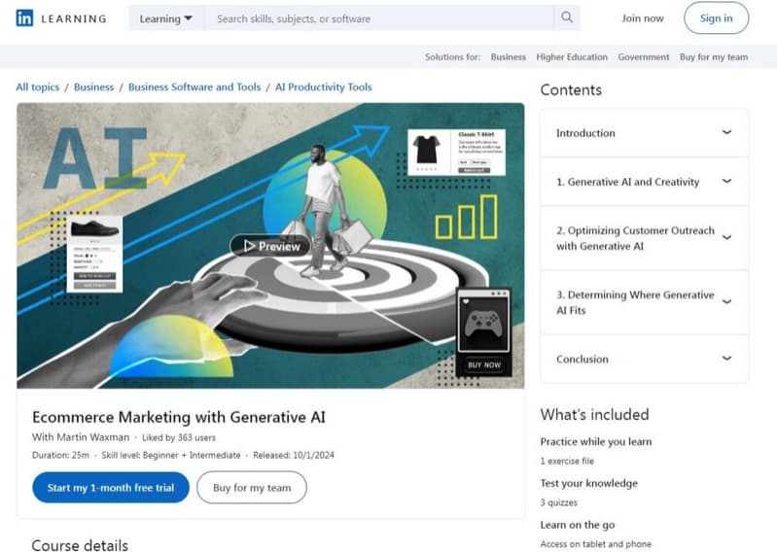The height and width of the screenshot is (552, 777).
Task: Click the Course details heading
Action: [80, 544]
